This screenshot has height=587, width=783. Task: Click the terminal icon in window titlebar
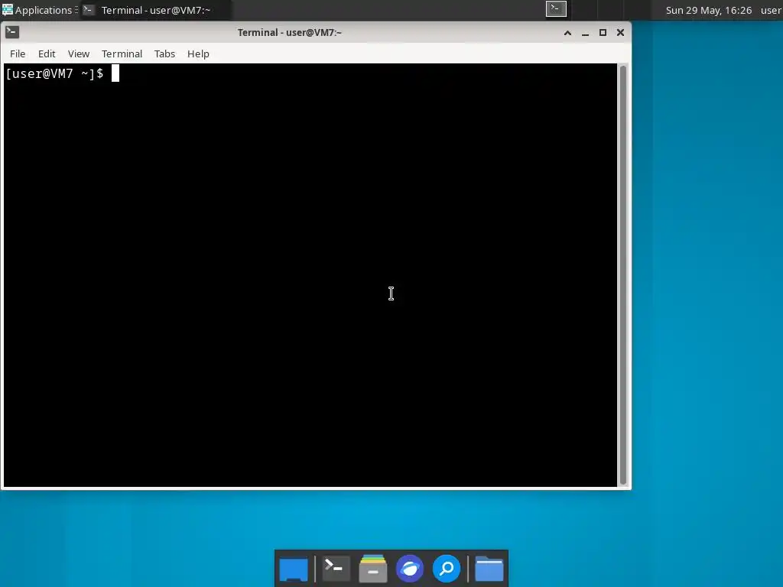click(x=12, y=32)
